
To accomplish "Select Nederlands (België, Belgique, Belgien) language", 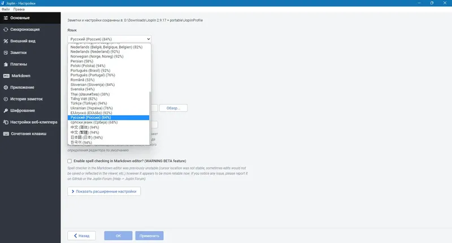I will [108, 47].
